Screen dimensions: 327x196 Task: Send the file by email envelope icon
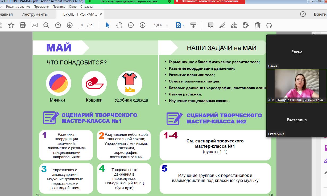(34, 25)
